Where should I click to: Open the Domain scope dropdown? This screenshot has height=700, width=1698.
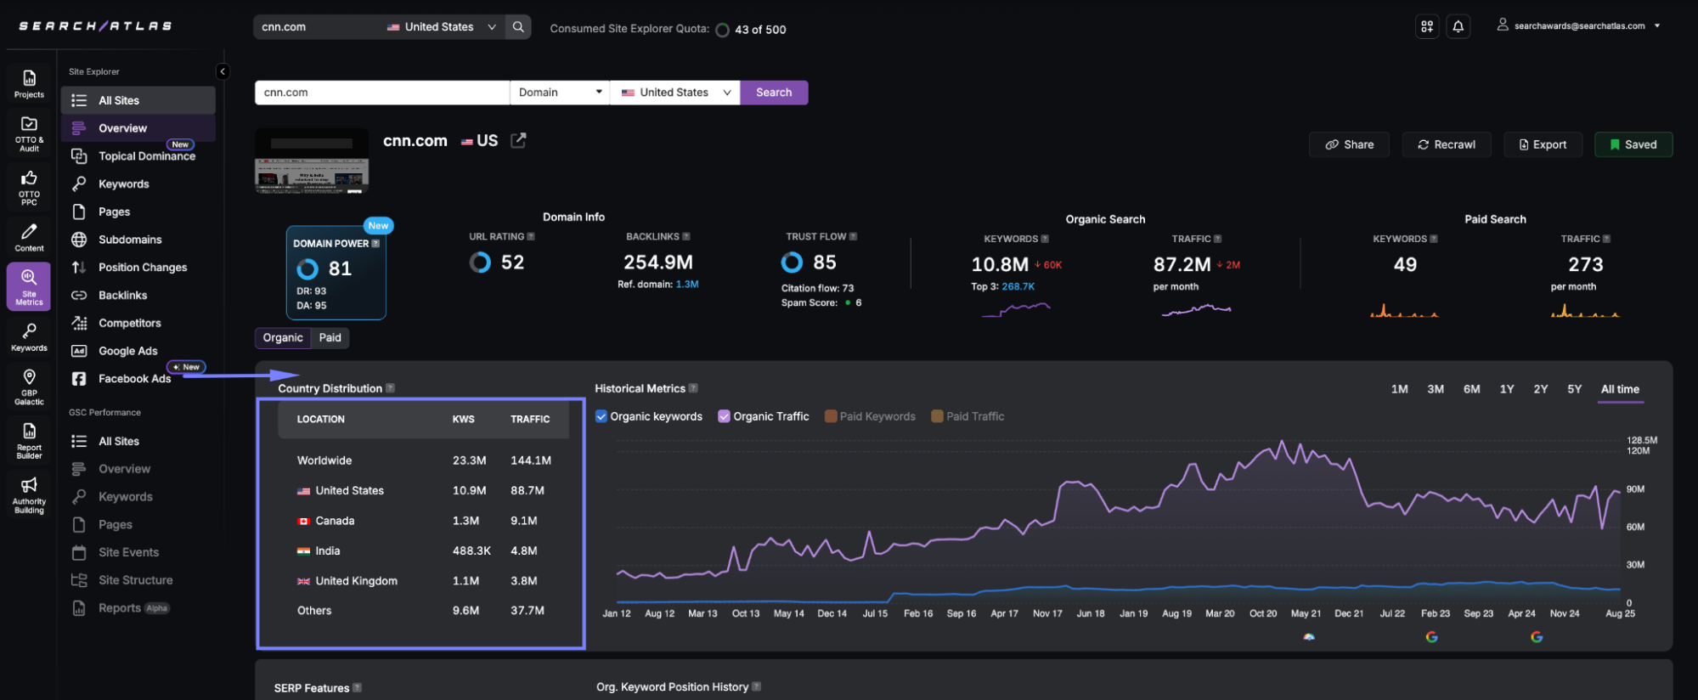click(560, 93)
